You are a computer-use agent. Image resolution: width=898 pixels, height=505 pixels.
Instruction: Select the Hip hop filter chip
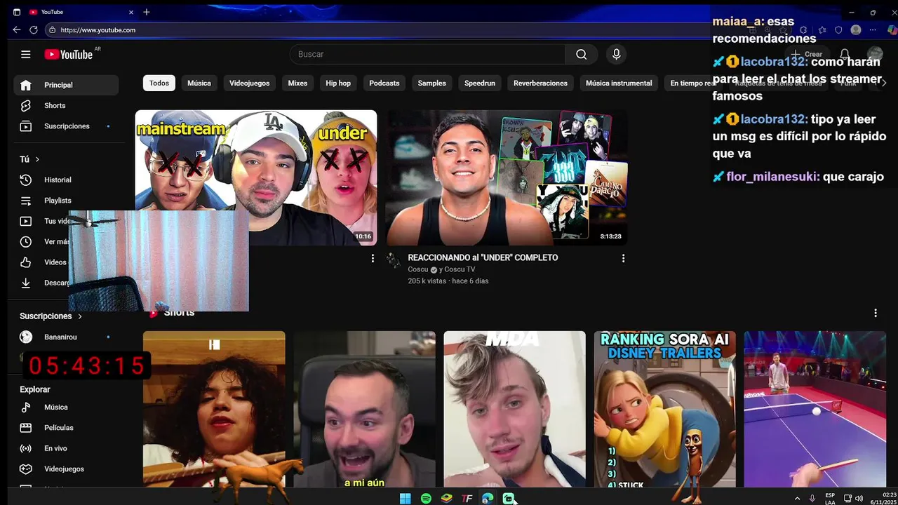coord(338,83)
